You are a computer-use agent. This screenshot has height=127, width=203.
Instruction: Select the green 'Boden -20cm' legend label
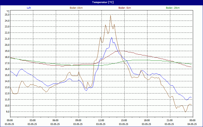(x=173, y=8)
